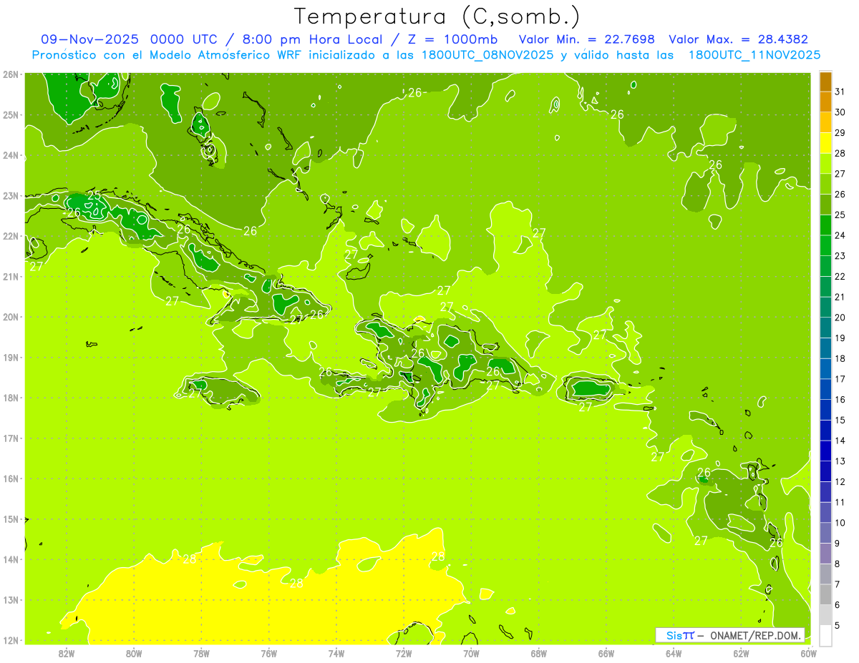Image resolution: width=859 pixels, height=663 pixels.
Task: Click valid-until time "1800UTC_11NOV2025"
Action: point(754,54)
